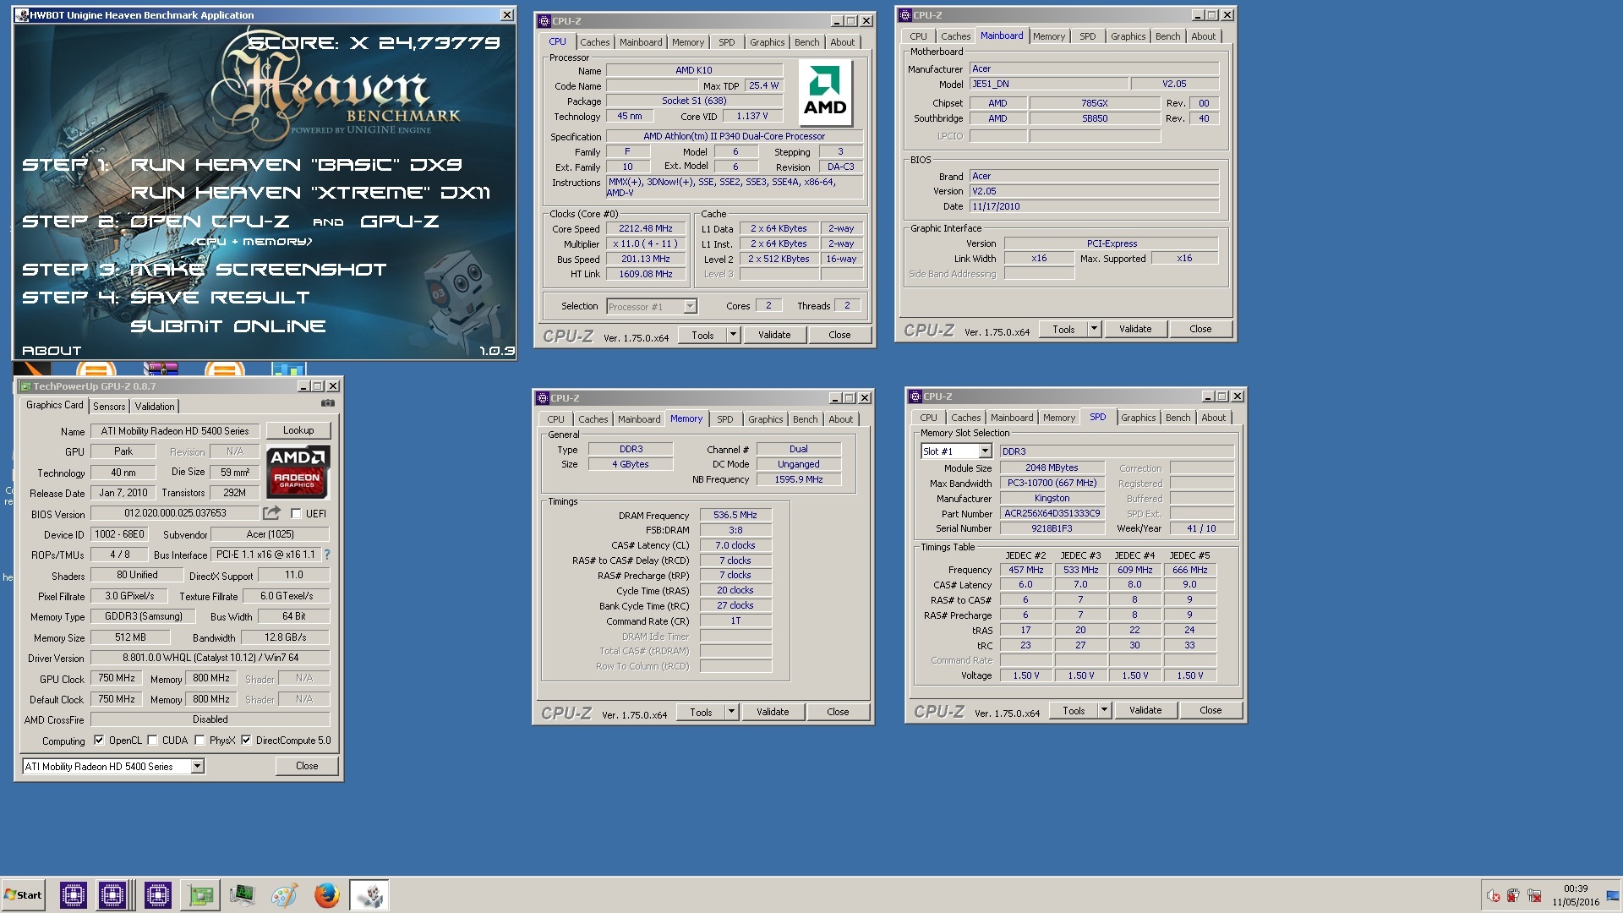Expand Tools arrow in CPU-Z SPD window
The height and width of the screenshot is (913, 1623).
(1104, 710)
